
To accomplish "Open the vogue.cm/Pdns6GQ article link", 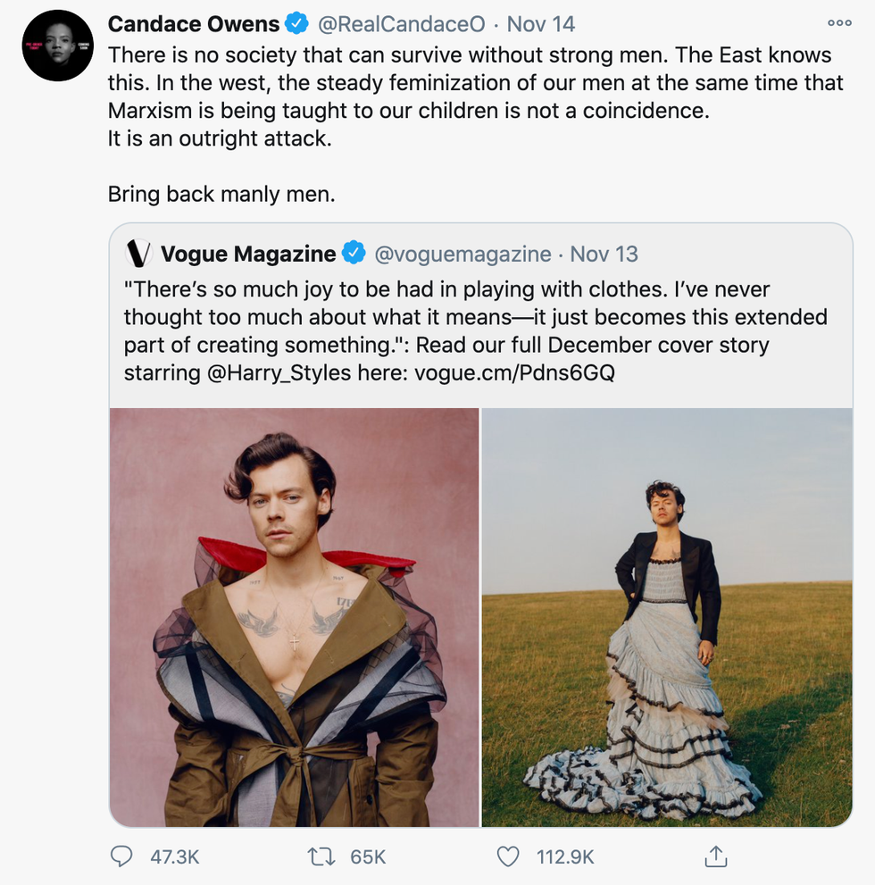I will [514, 372].
